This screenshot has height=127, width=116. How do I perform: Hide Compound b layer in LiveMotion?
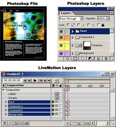click(53, 110)
